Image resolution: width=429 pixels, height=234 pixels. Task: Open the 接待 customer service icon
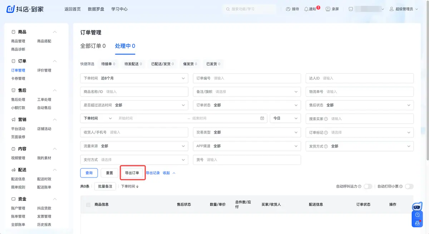point(288,9)
